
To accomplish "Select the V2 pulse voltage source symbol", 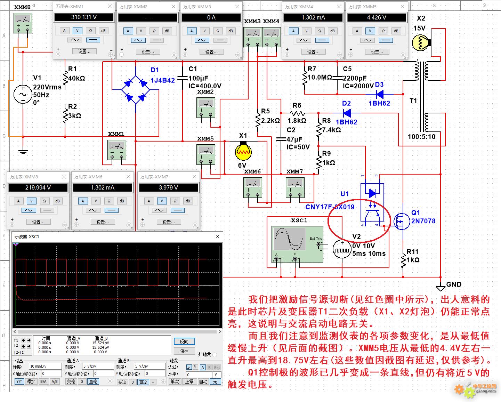I will pos(342,250).
